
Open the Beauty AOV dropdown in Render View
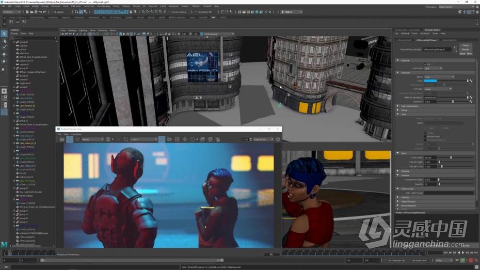92,139
